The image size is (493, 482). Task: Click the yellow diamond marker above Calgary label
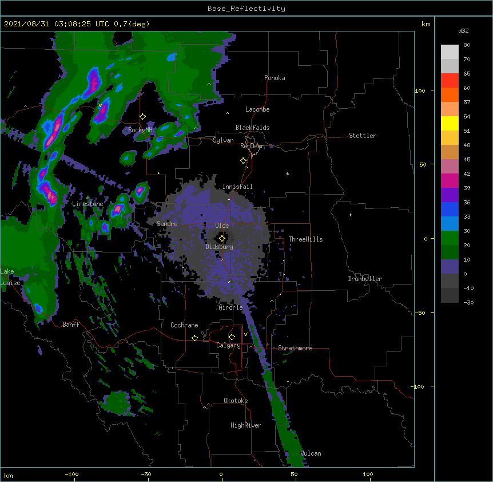coord(232,337)
